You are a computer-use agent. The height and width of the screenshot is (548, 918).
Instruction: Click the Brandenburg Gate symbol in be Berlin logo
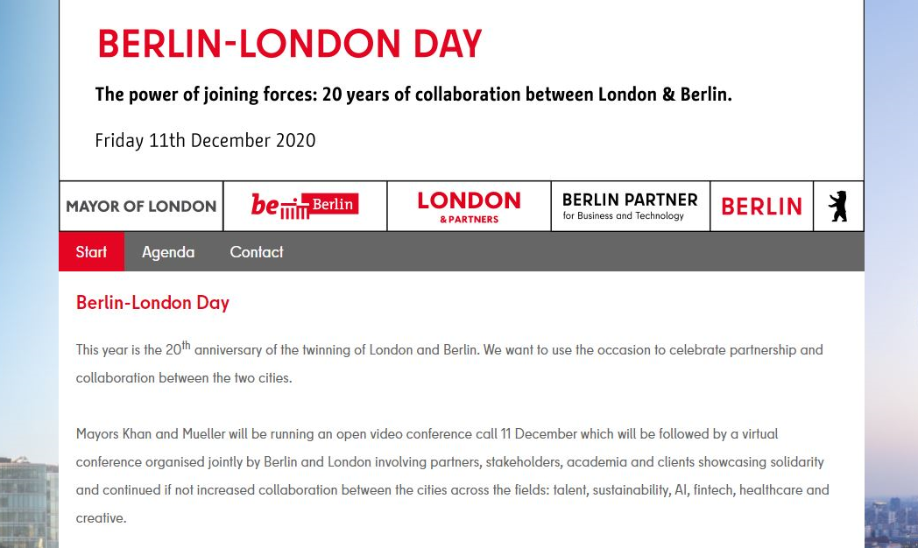(x=294, y=208)
